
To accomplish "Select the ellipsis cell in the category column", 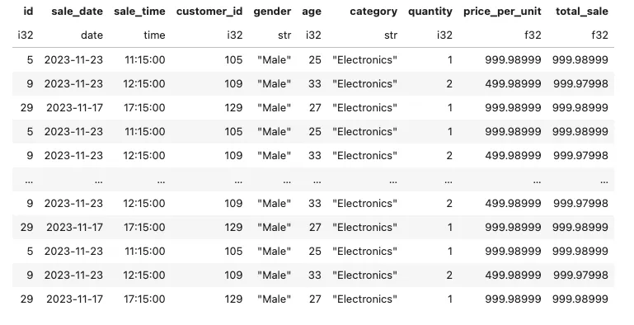I will coord(393,181).
